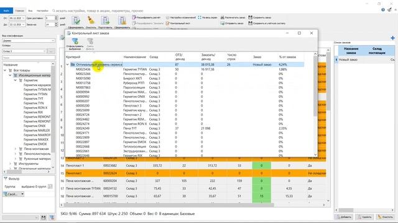Click Очистить button under order list
Image resolution: width=398 pixels, height=223 pixels.
386,217
